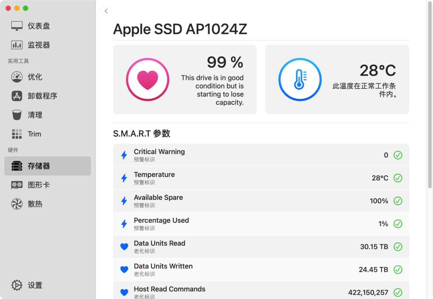This screenshot has height=299, width=433.
Task: Open the 仪表盘 dashboard monitor icon
Action: (x=17, y=26)
